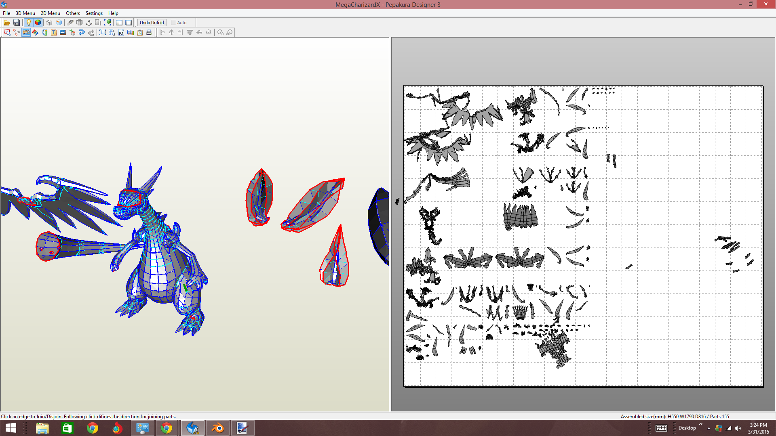Click the align horizontal center icon
The height and width of the screenshot is (436, 776).
[x=171, y=32]
